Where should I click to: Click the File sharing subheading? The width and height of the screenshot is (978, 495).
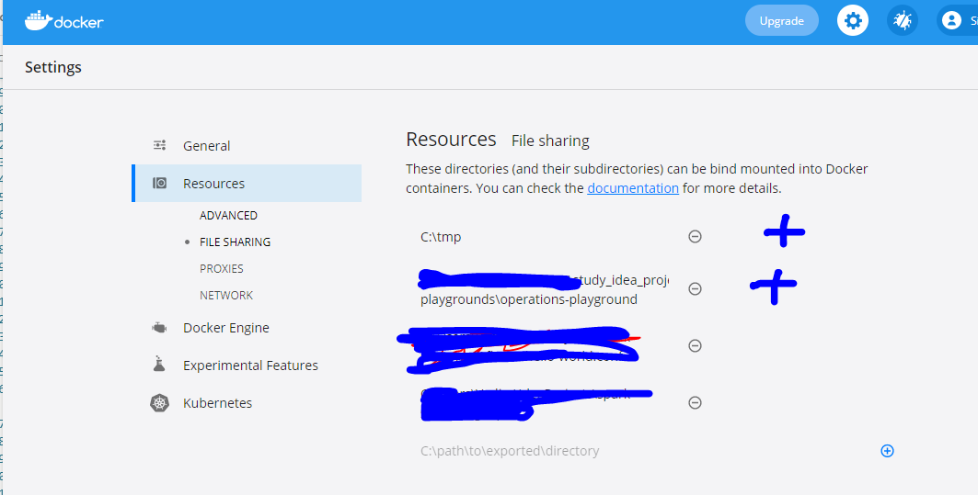coord(550,141)
